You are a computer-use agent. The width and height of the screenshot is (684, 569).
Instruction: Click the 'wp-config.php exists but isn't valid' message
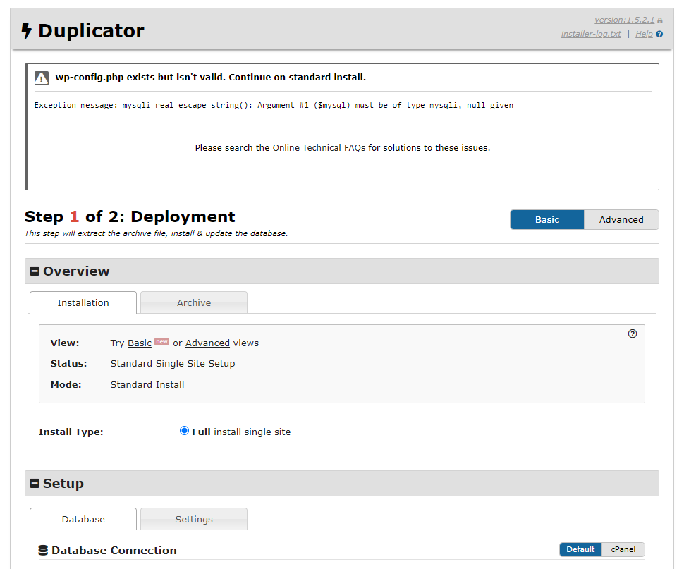211,77
